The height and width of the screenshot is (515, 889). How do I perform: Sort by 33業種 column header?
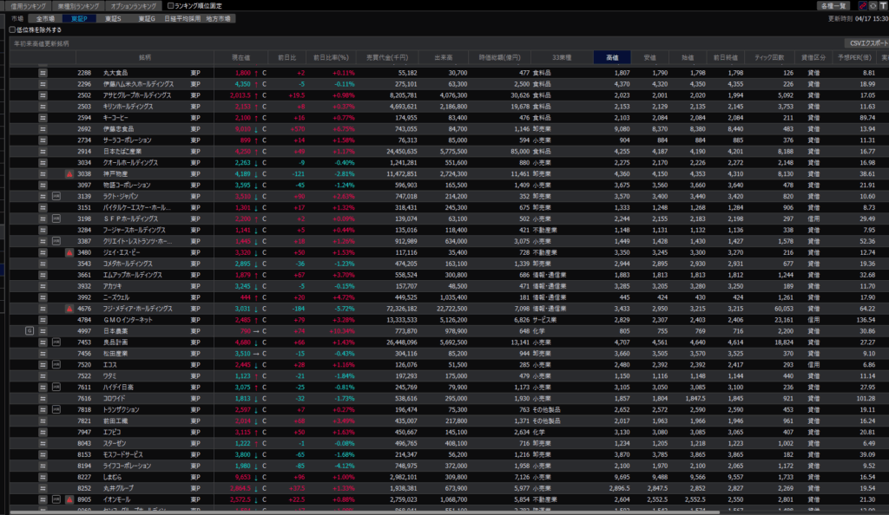[x=562, y=57]
